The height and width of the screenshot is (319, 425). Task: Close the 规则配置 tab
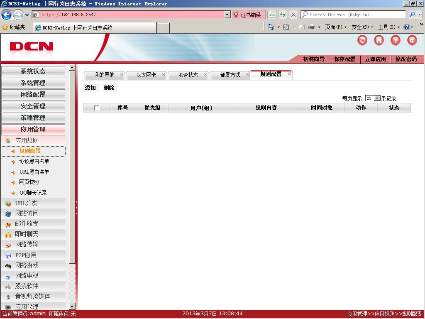(289, 74)
